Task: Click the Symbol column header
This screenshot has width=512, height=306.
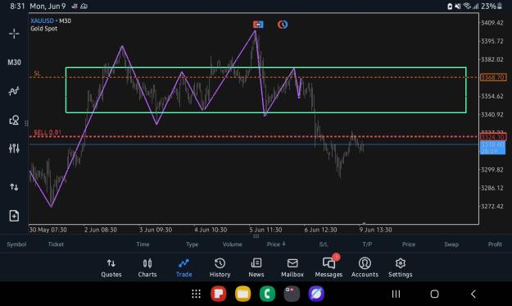Action: tap(16, 244)
